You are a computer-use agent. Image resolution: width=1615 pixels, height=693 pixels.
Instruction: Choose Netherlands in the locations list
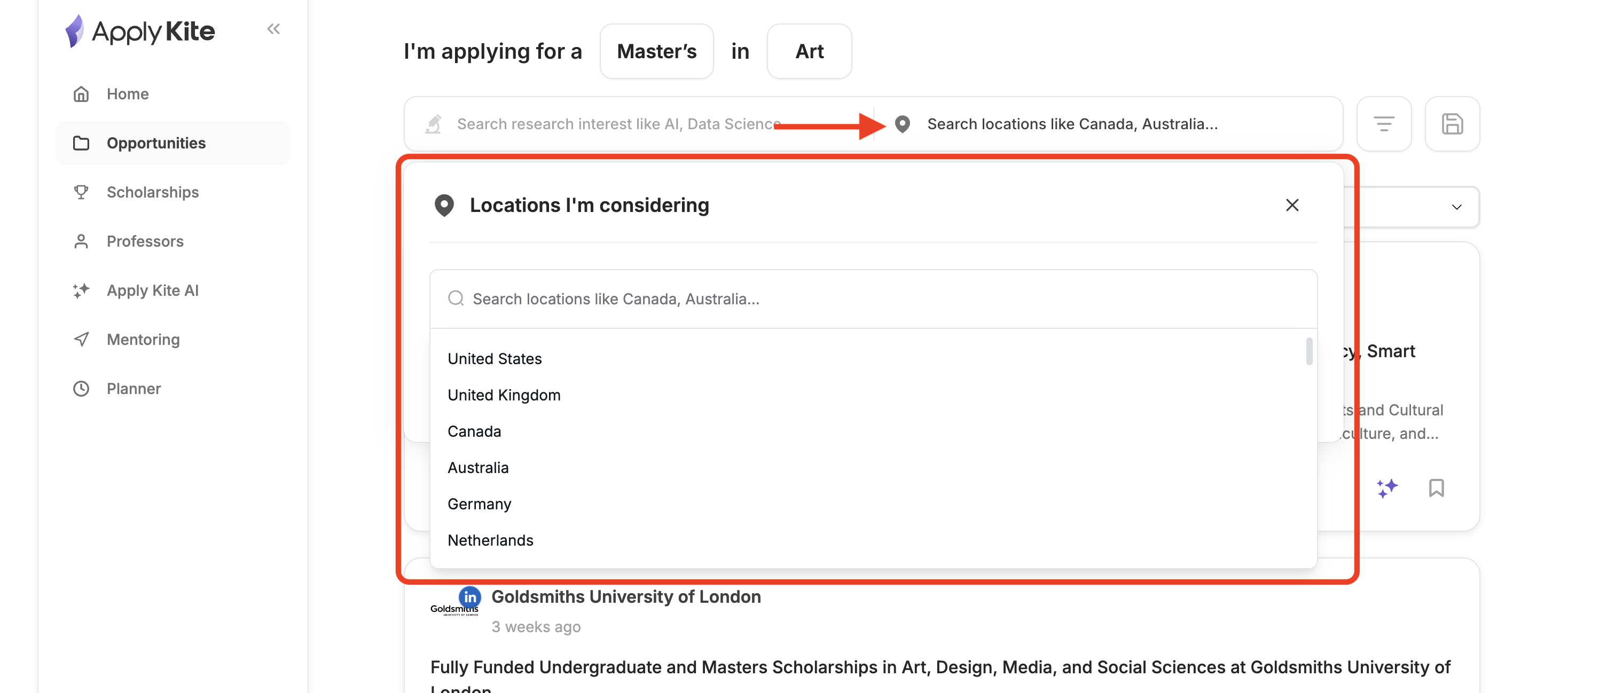[x=490, y=540]
